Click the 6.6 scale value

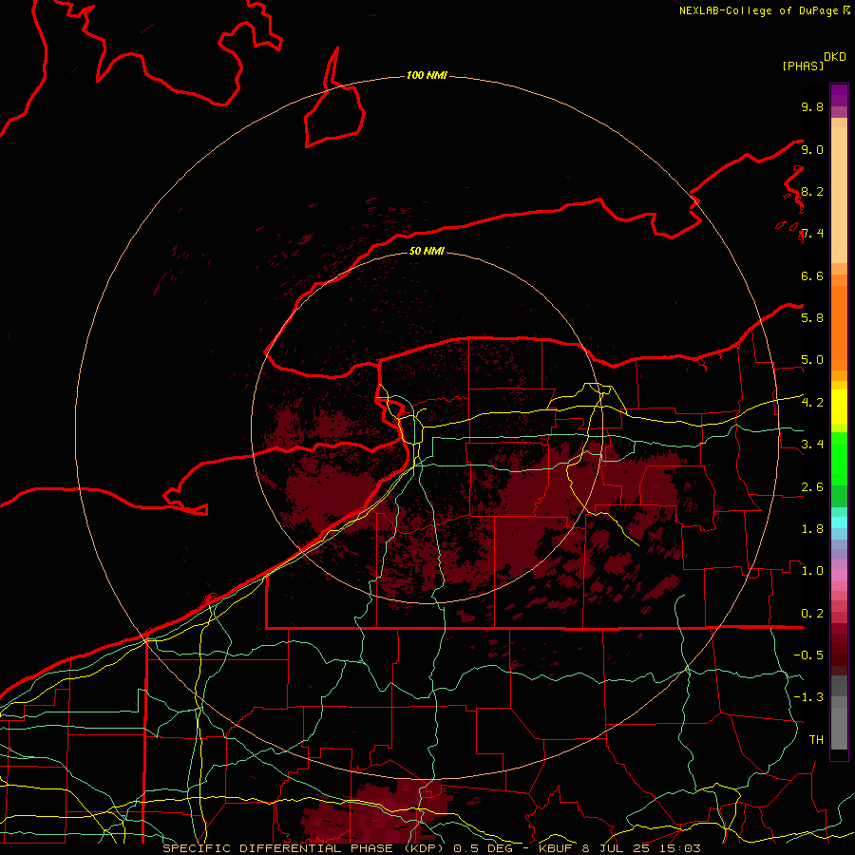click(812, 276)
